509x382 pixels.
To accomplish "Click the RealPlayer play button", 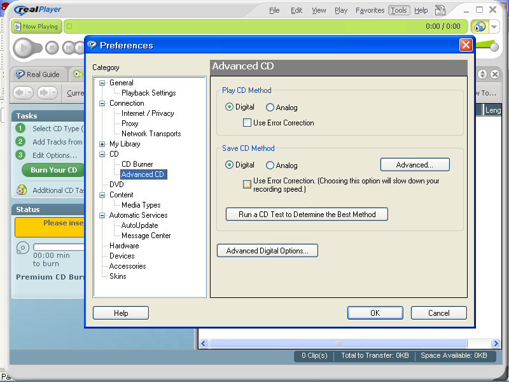I will pos(24,48).
